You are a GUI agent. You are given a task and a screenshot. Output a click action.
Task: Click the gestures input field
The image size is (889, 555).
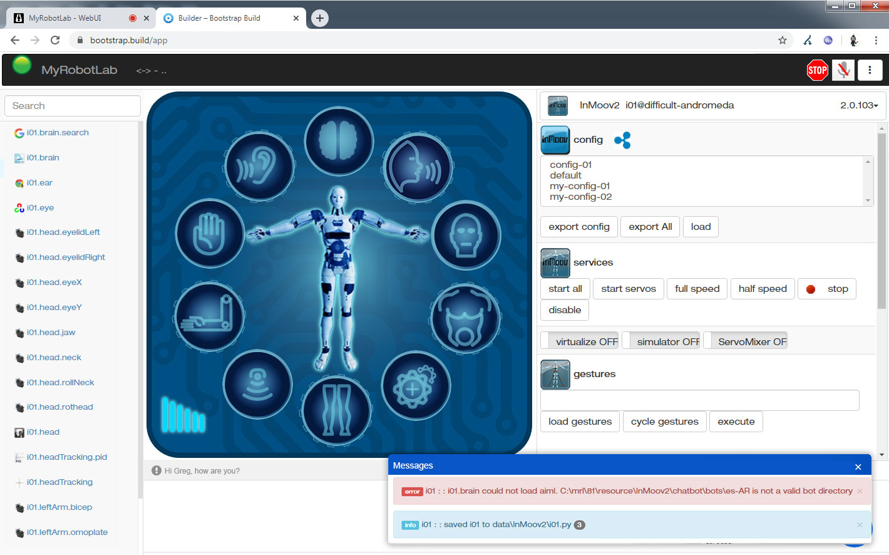coord(700,400)
